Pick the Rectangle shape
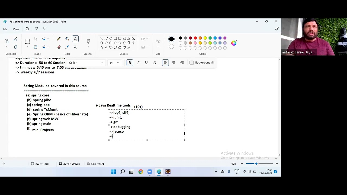The width and height of the screenshot is (347, 195). coord(115,38)
